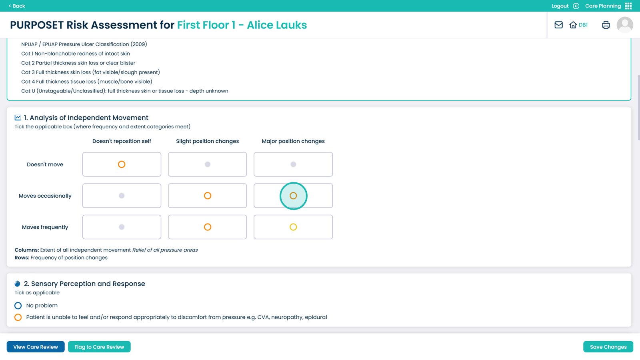Select Moves frequently / Major position changes option
The height and width of the screenshot is (360, 640).
click(293, 227)
